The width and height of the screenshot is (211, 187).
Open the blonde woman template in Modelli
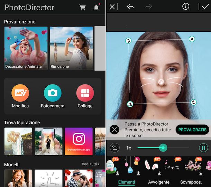18,178
